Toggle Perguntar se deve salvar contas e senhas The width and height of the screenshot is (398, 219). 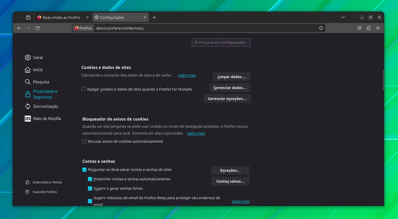tap(84, 170)
